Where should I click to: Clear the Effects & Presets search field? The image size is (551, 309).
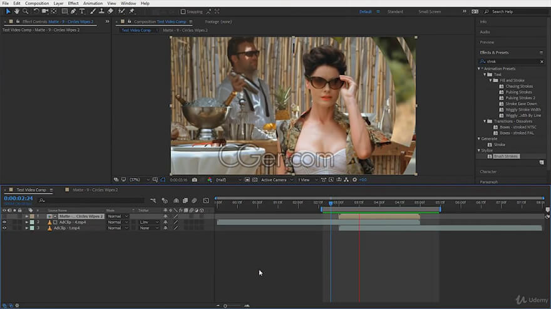(x=542, y=62)
